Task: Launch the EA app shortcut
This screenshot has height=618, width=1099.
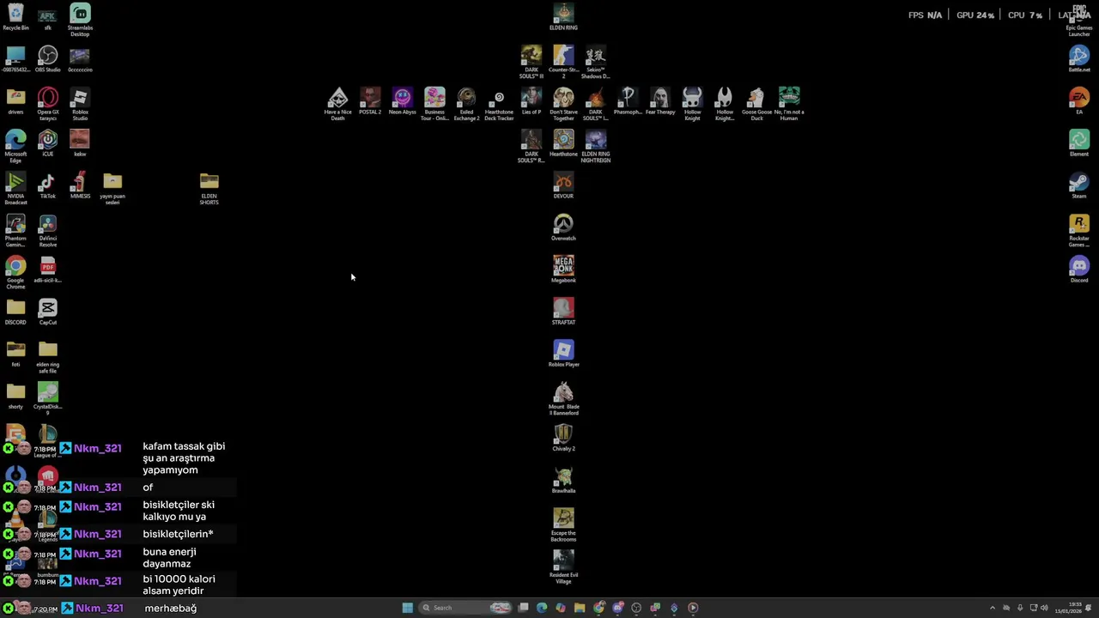Action: pyautogui.click(x=1079, y=100)
